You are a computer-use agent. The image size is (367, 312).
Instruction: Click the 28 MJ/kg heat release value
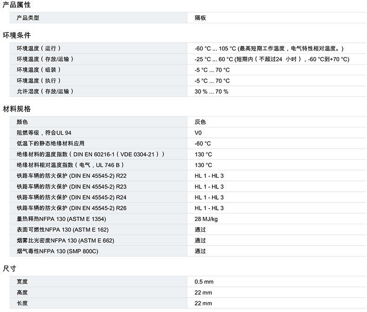tap(206, 219)
